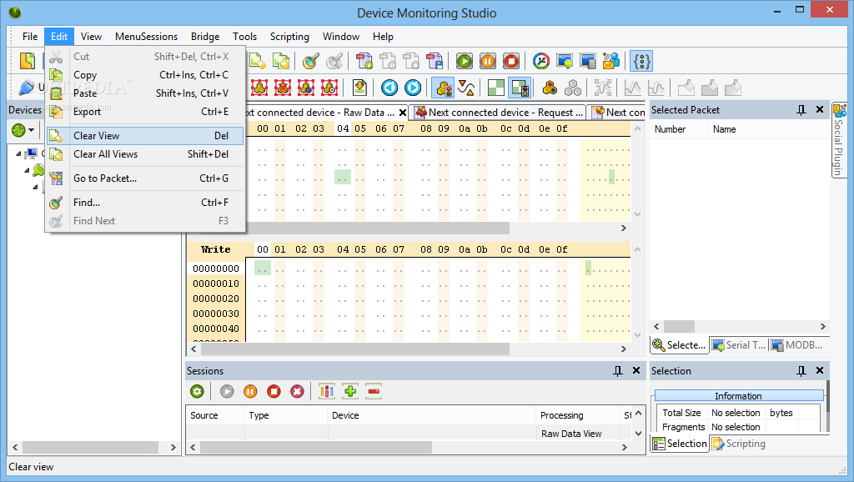Click the orange Pause toolbar button
The width and height of the screenshot is (854, 482).
pyautogui.click(x=488, y=61)
